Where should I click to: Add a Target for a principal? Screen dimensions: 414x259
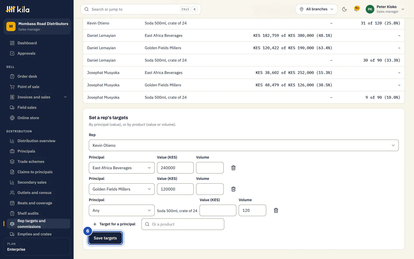114,224
